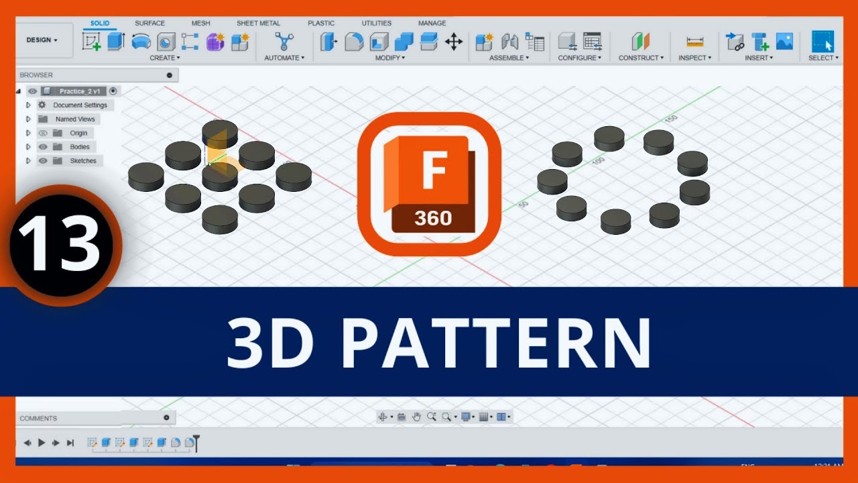Play the timeline
Image resolution: width=858 pixels, height=483 pixels.
tap(42, 443)
